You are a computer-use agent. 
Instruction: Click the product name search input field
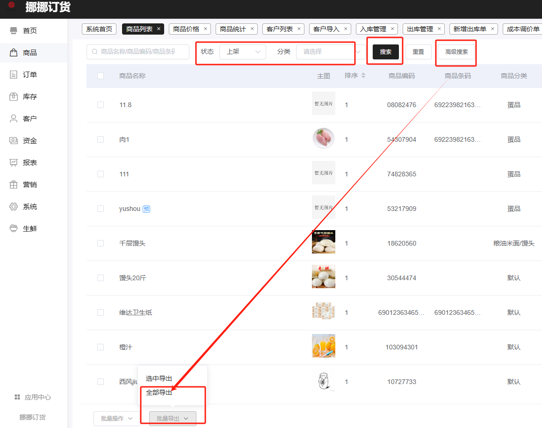(x=138, y=52)
